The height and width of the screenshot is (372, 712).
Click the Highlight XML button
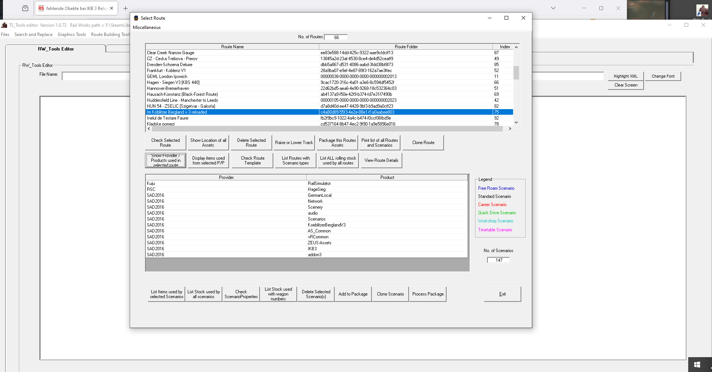point(625,76)
